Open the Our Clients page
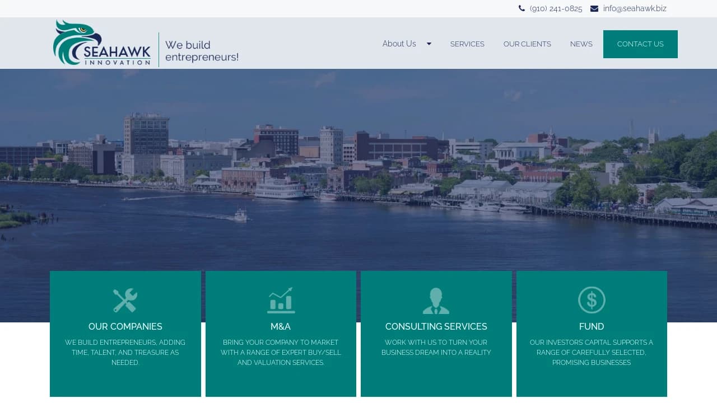Image resolution: width=717 pixels, height=403 pixels. 527,44
